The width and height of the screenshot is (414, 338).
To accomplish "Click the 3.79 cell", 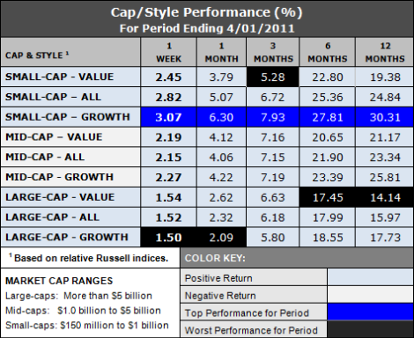I will (221, 77).
